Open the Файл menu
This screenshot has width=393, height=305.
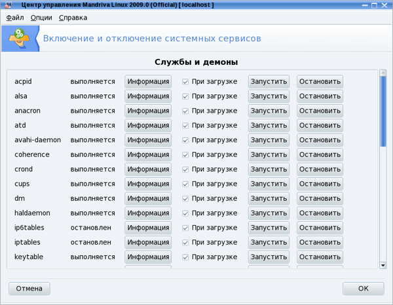point(15,18)
